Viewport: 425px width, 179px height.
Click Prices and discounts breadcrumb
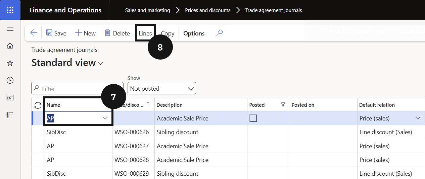[x=208, y=10]
